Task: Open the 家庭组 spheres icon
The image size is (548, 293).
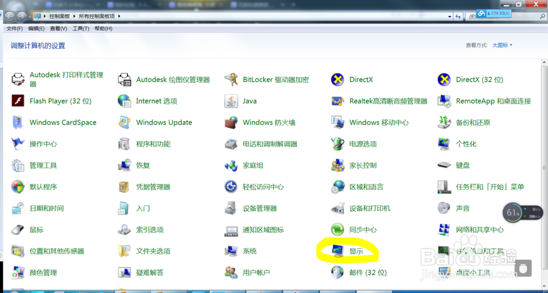Action: tap(231, 165)
